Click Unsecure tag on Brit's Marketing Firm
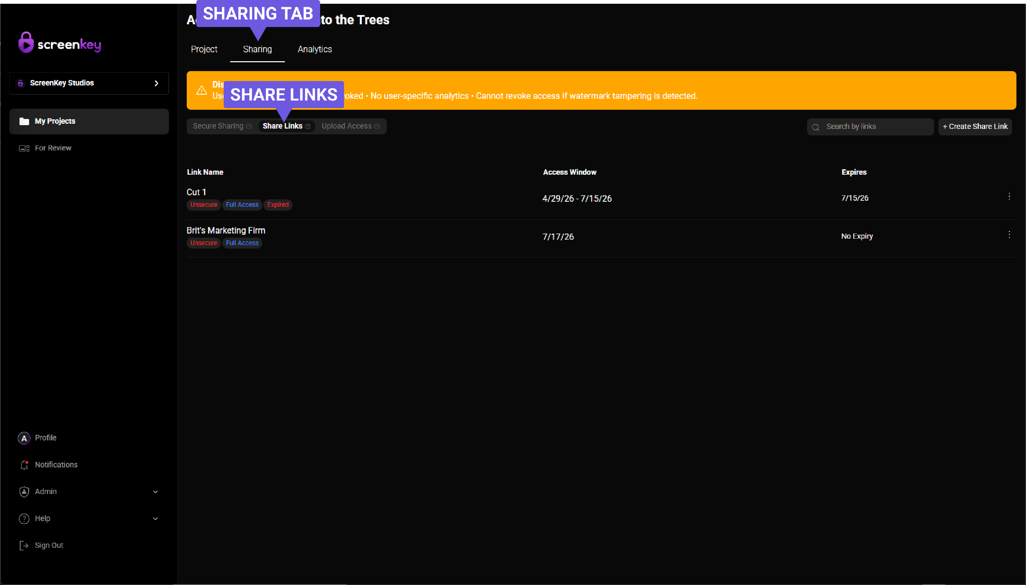 (204, 243)
